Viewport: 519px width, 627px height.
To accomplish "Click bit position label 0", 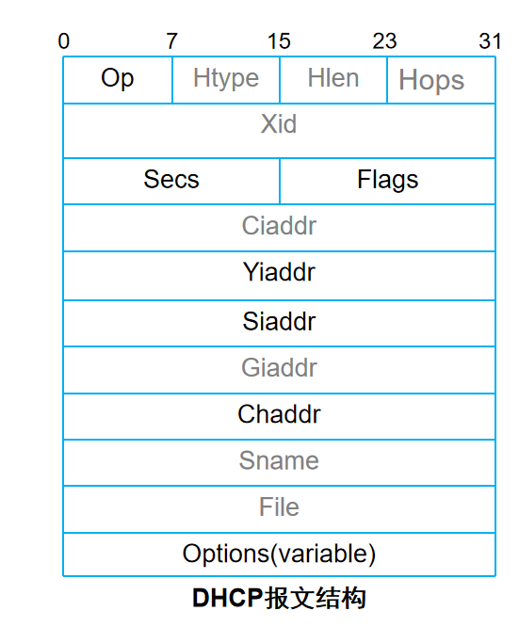I will tap(64, 41).
